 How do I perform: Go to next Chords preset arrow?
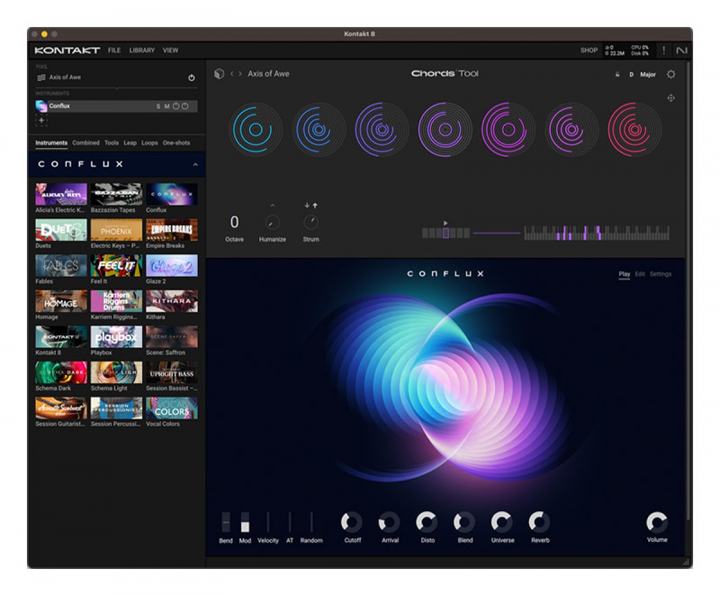coord(241,74)
